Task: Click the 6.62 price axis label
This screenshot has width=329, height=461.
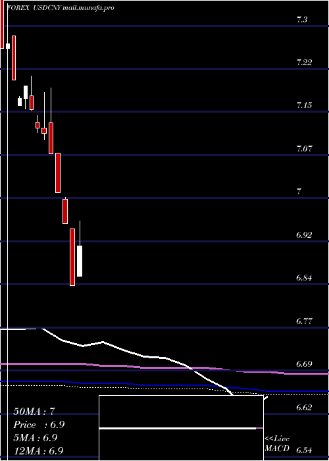Action: (304, 407)
